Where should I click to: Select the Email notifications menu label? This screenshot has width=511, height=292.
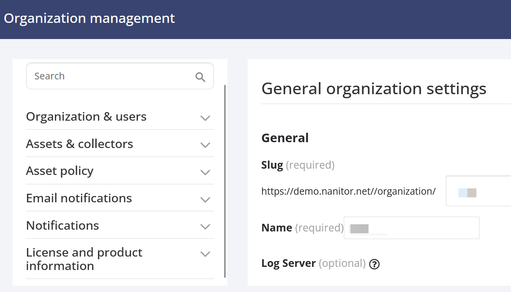tap(79, 198)
